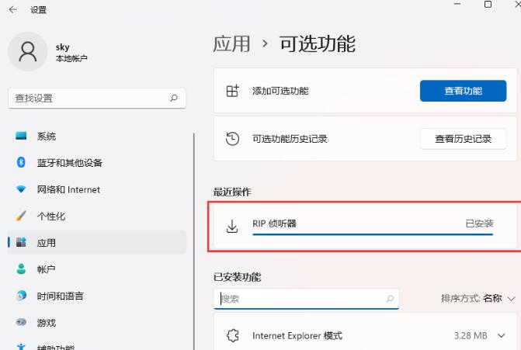This screenshot has height=350, width=521.
Task: Click the 游戏 controller icon
Action: coord(22,323)
